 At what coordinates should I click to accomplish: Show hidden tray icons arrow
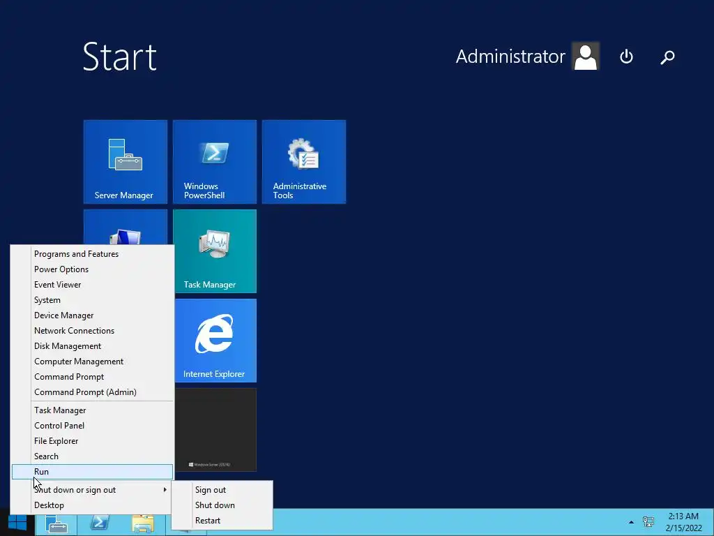pyautogui.click(x=631, y=522)
